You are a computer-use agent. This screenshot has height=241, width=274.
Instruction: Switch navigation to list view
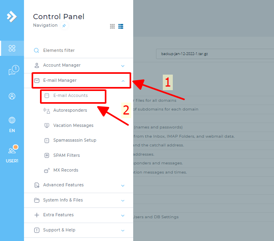coord(121,26)
